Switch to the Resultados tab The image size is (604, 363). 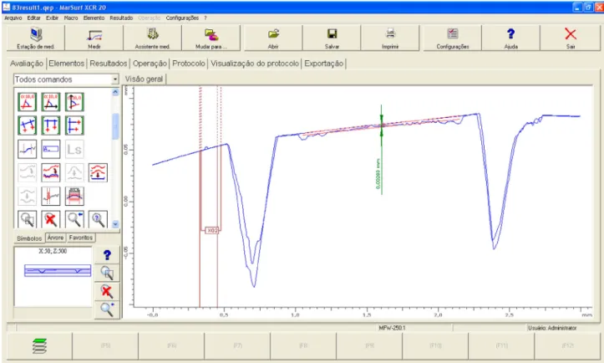click(x=109, y=64)
